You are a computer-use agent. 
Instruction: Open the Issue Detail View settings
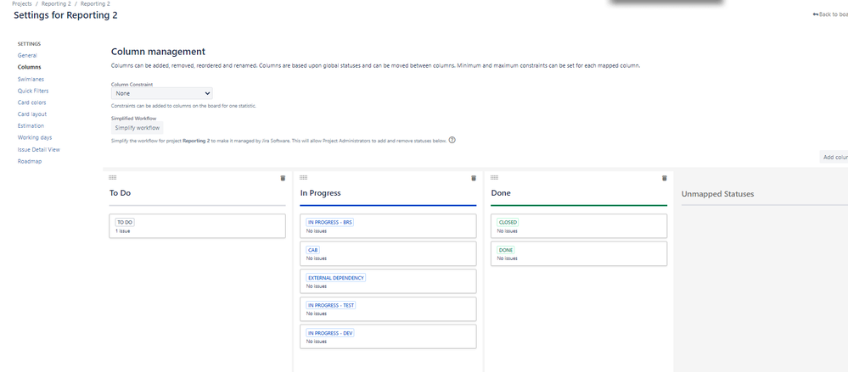[x=39, y=149]
